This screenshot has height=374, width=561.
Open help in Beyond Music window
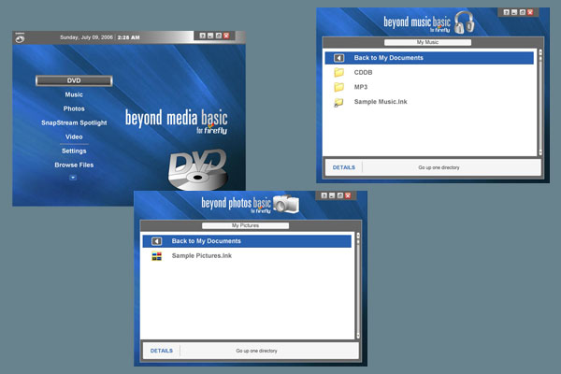tap(506, 12)
